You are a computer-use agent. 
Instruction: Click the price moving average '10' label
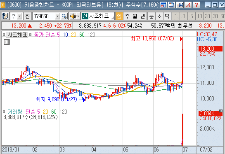[x=65, y=35]
